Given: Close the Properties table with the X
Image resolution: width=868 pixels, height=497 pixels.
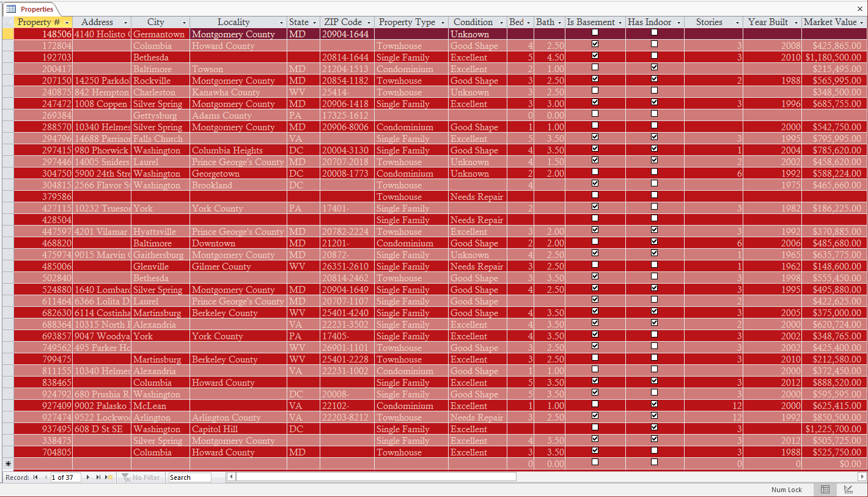Looking at the screenshot, I should pyautogui.click(x=860, y=9).
